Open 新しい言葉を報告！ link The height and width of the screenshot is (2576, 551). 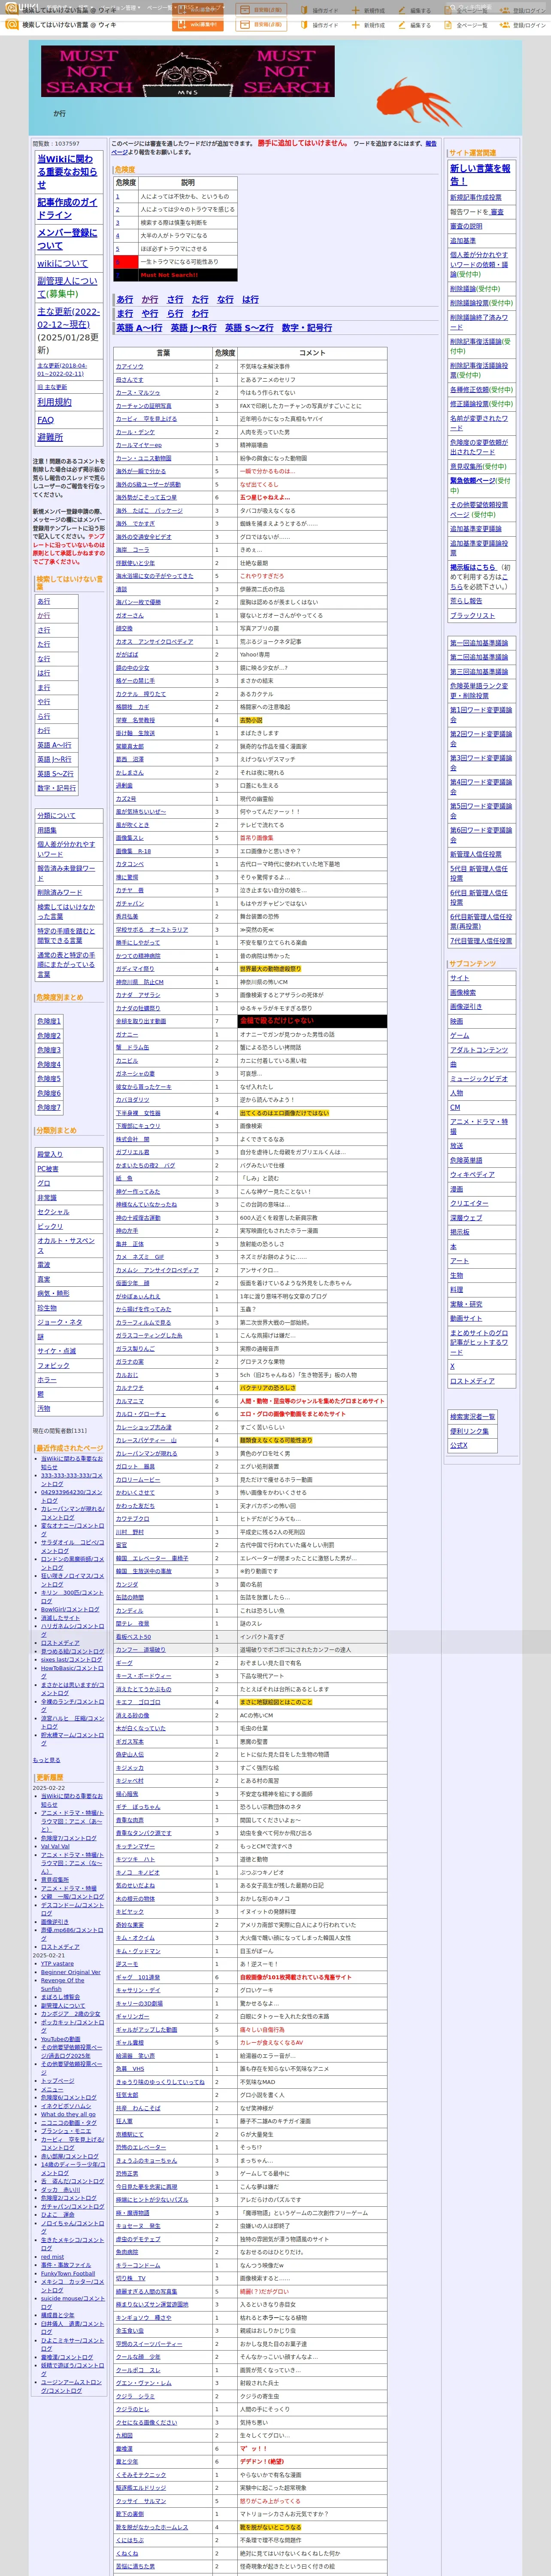[x=480, y=175]
